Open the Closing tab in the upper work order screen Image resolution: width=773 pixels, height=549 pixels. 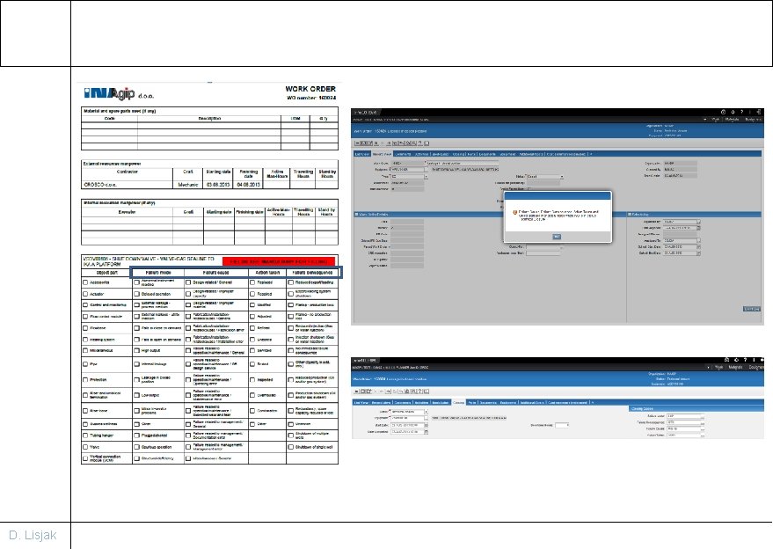458,154
